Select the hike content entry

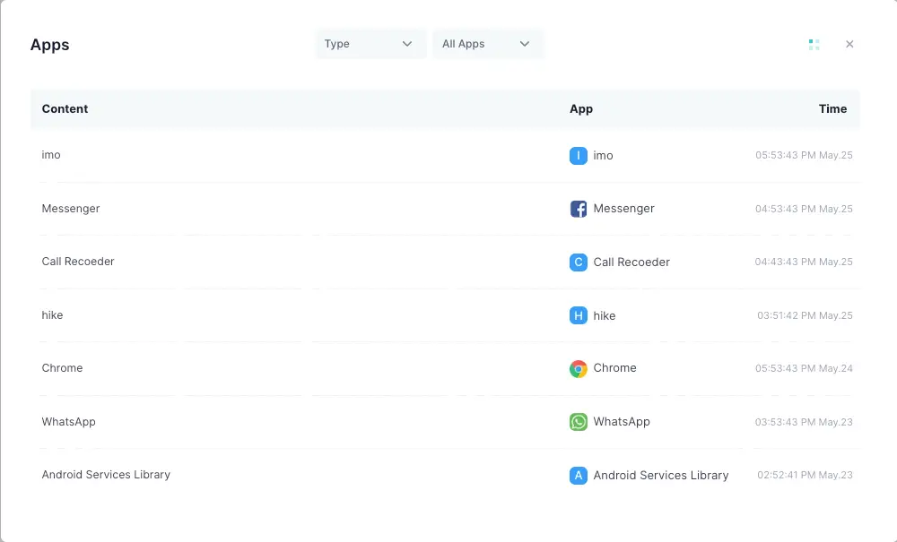coord(52,315)
